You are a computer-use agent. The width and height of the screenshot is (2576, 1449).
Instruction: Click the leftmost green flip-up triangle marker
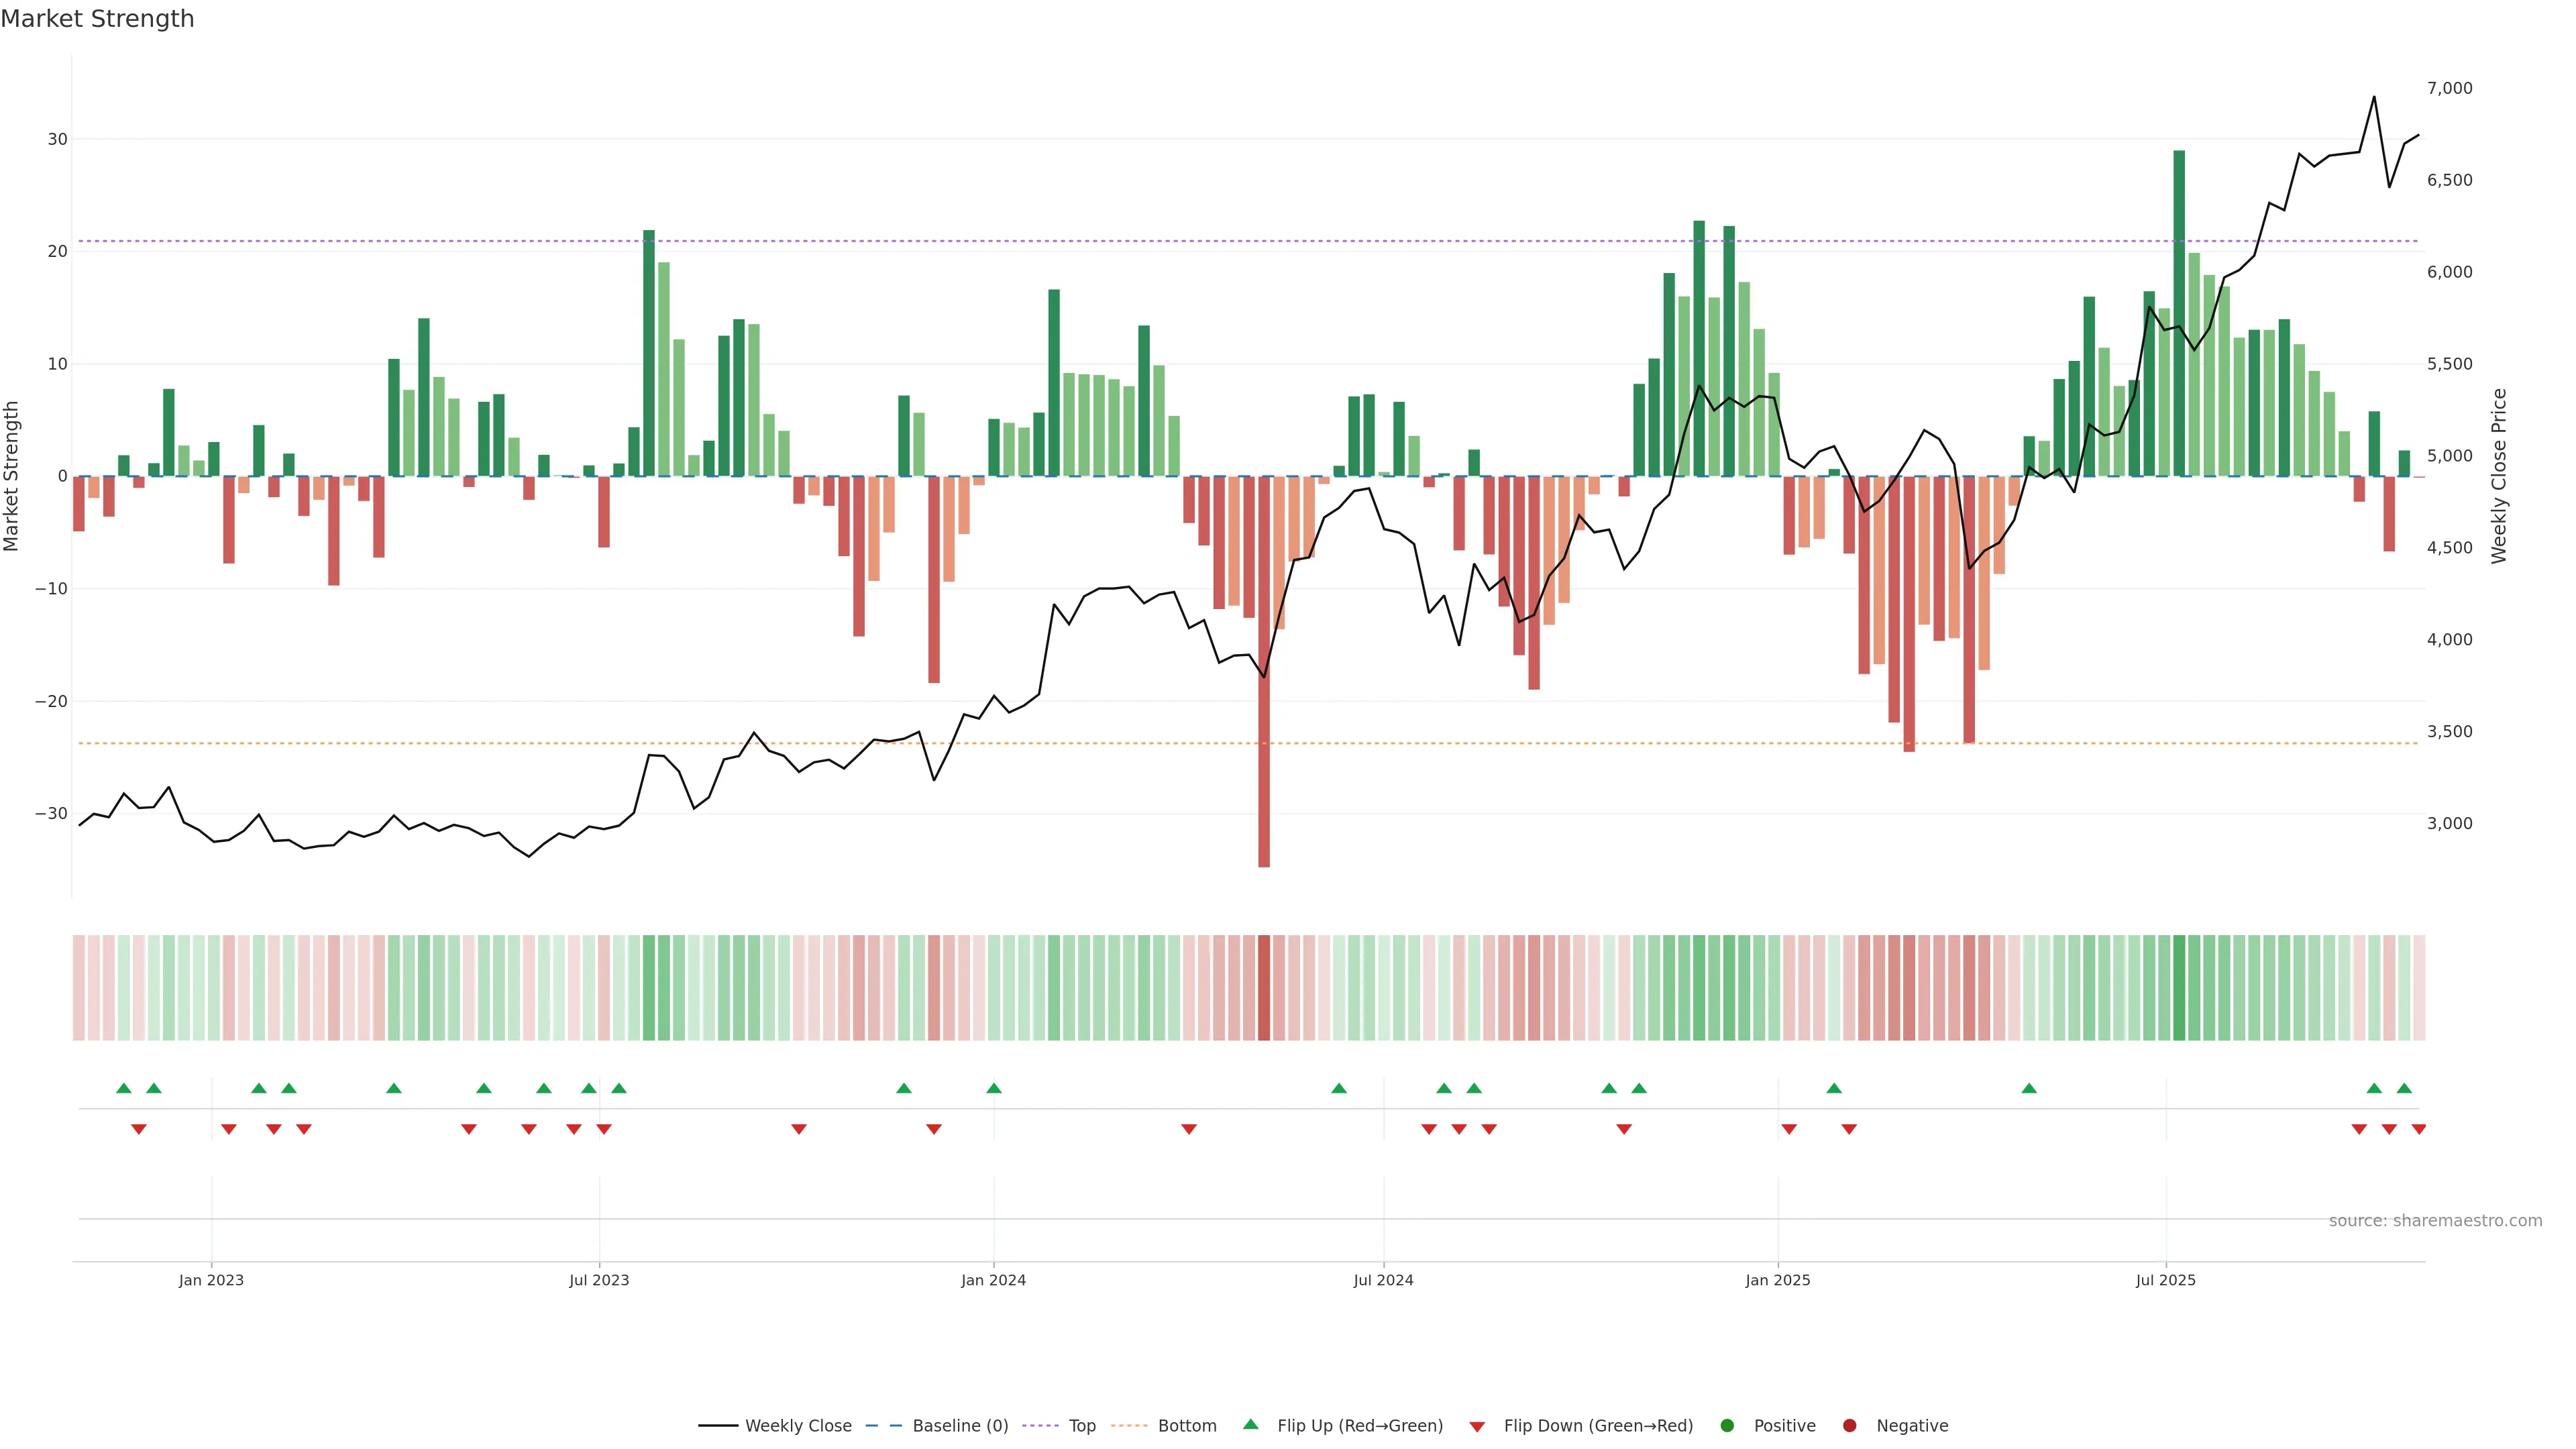(124, 1088)
